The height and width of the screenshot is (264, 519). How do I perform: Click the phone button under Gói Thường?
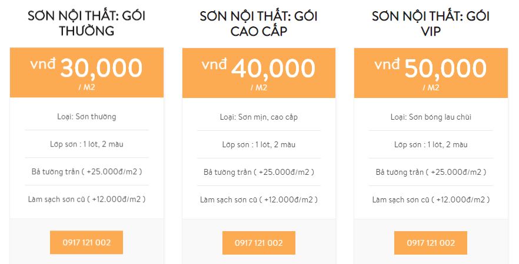[x=86, y=242]
